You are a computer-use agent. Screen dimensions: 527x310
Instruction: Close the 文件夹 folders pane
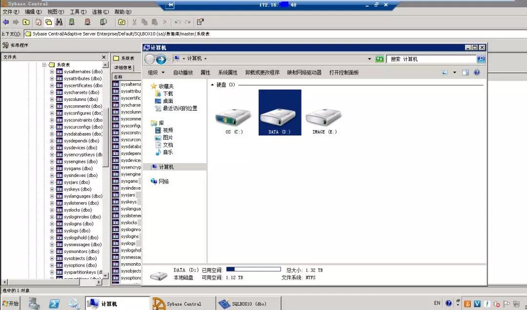[104, 57]
